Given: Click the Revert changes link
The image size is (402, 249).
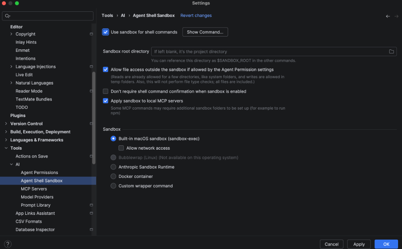Looking at the screenshot, I should (196, 16).
